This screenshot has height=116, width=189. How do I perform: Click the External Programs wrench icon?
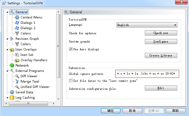12,71
